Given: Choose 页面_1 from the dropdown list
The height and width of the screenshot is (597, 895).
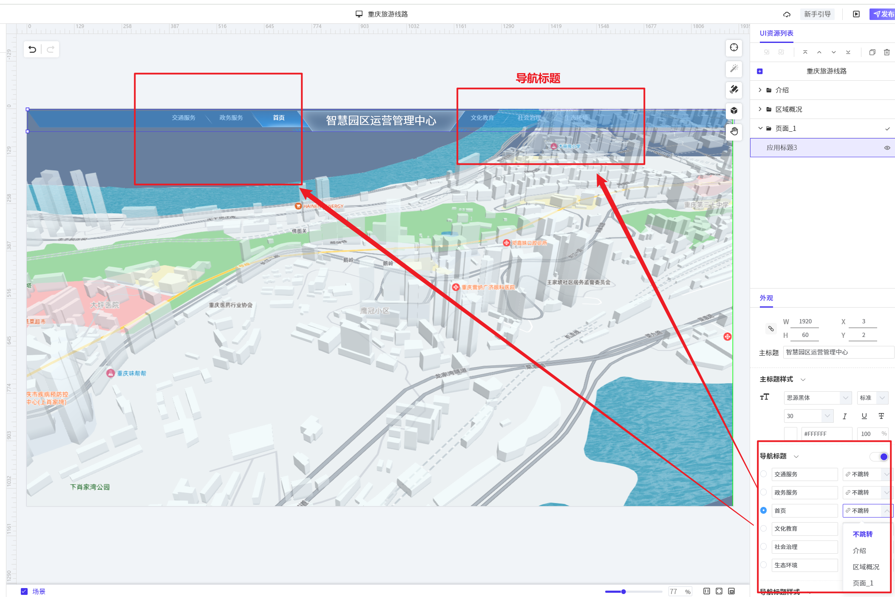Looking at the screenshot, I should click(x=863, y=583).
